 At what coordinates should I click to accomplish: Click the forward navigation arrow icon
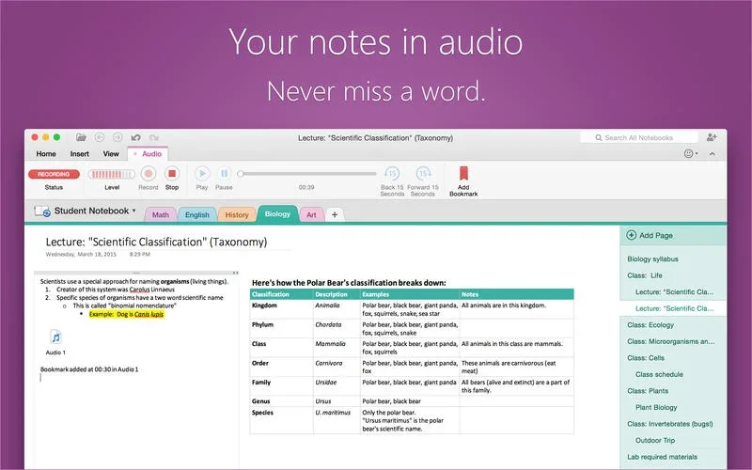click(x=117, y=137)
